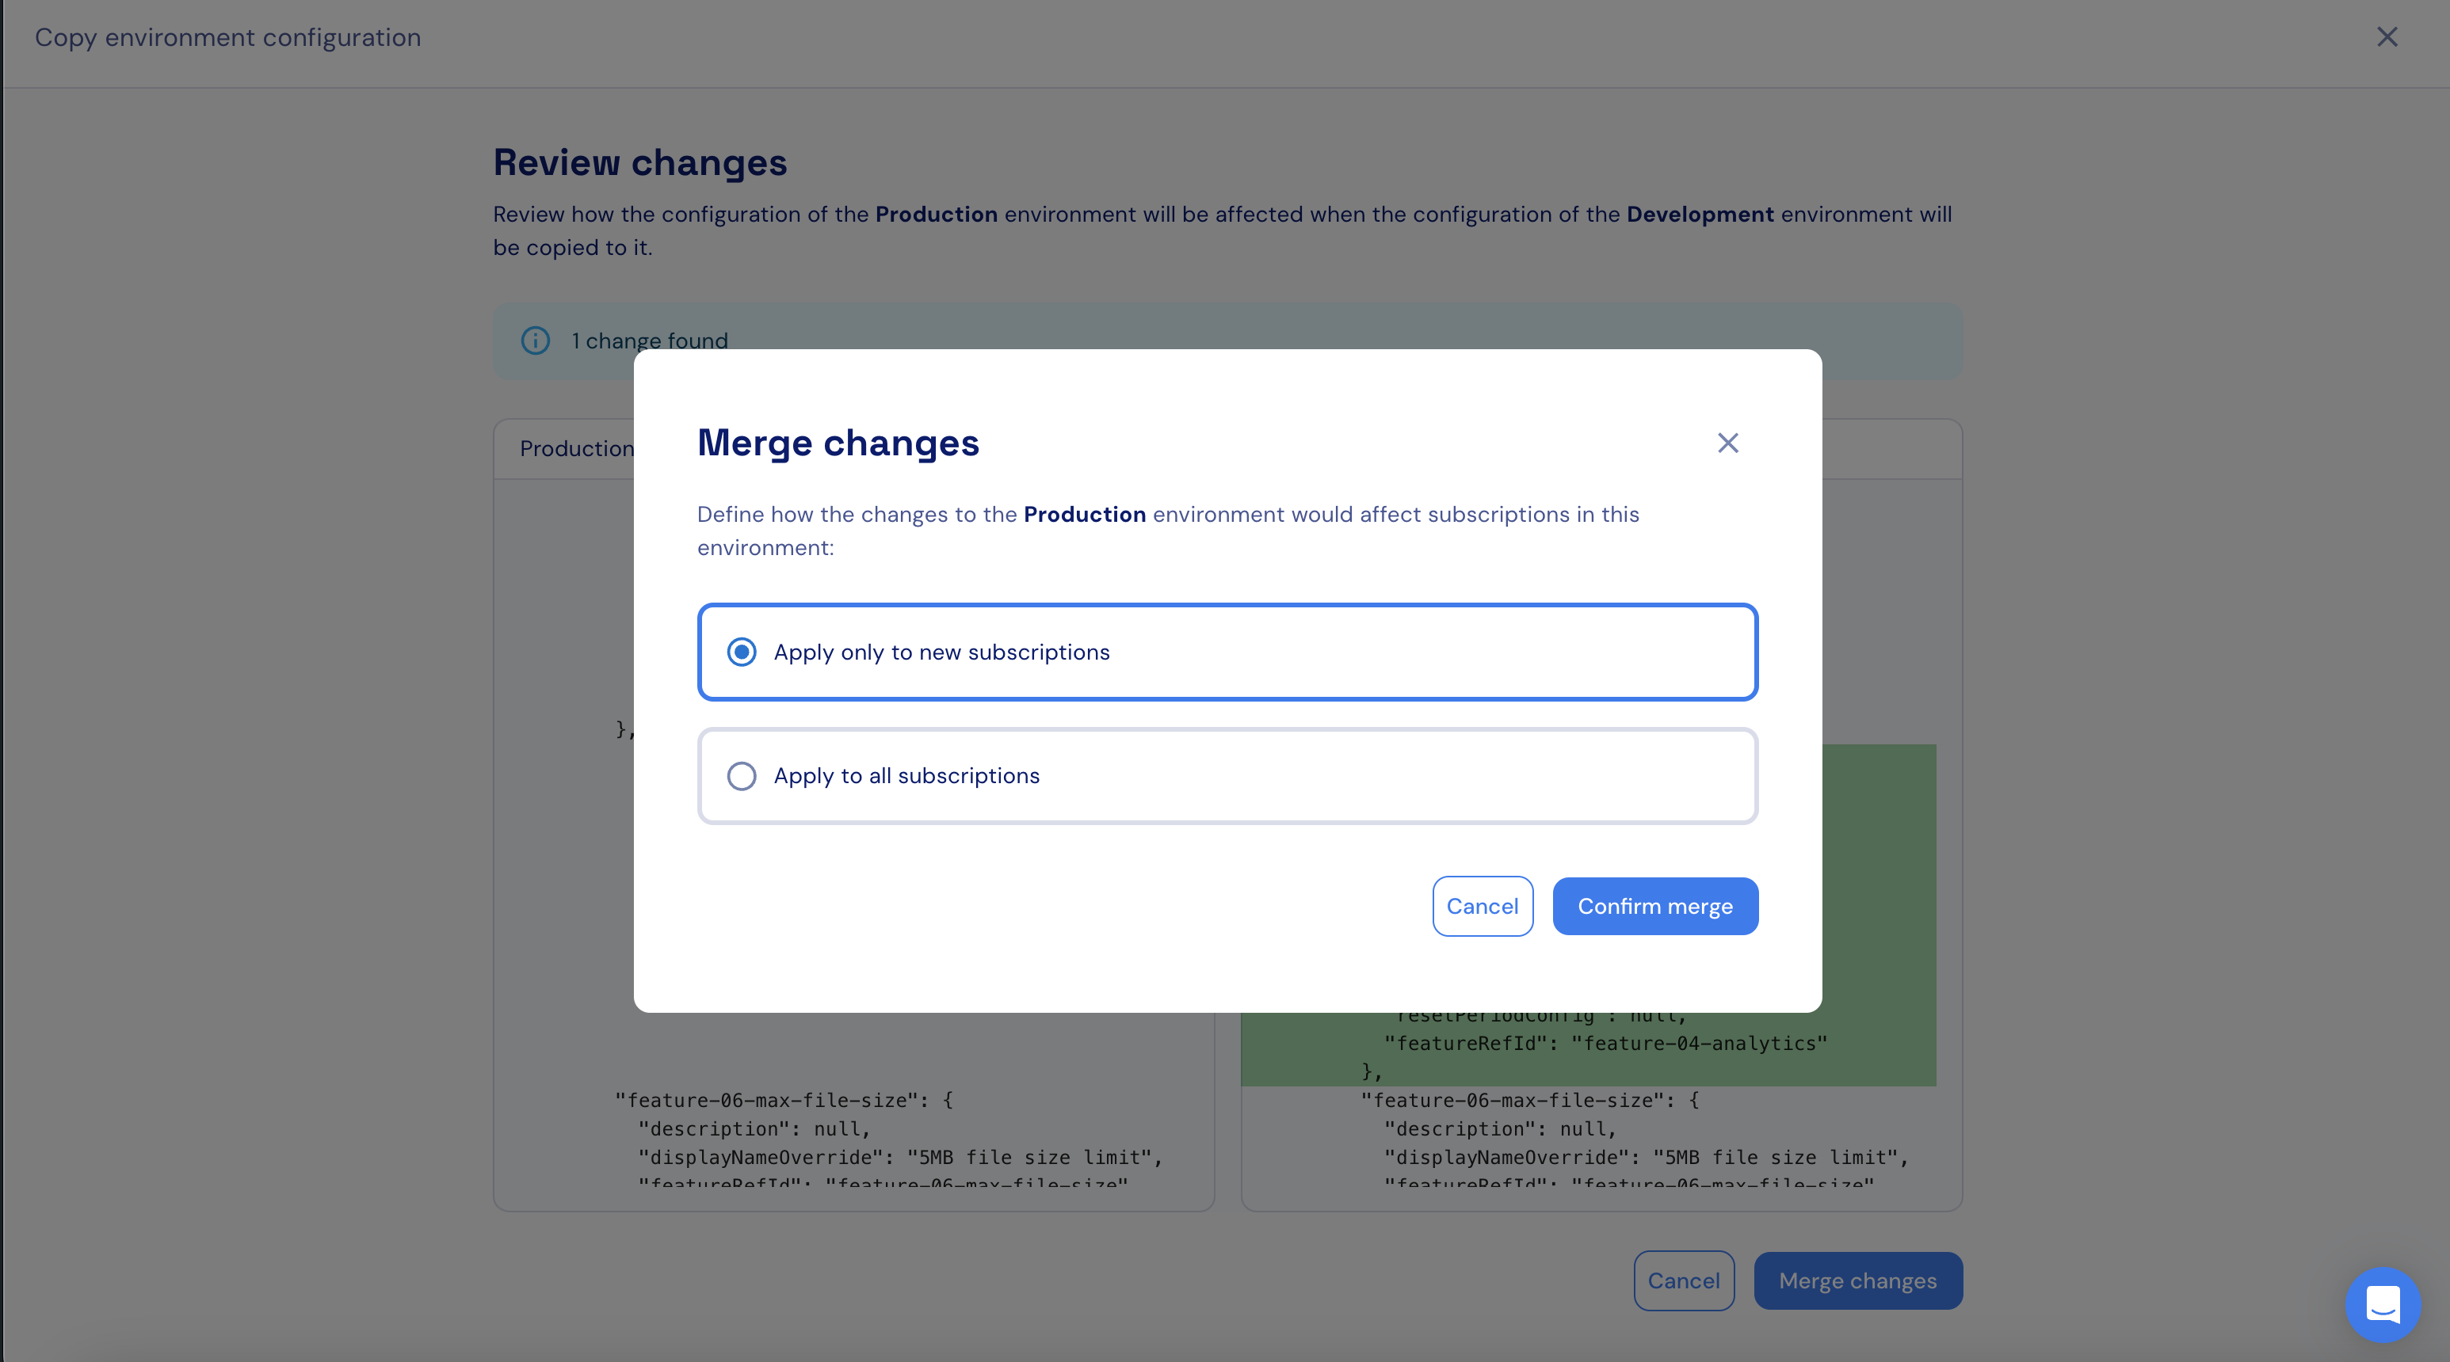
Task: Click the Merge changes button in the background
Action: 1857,1280
